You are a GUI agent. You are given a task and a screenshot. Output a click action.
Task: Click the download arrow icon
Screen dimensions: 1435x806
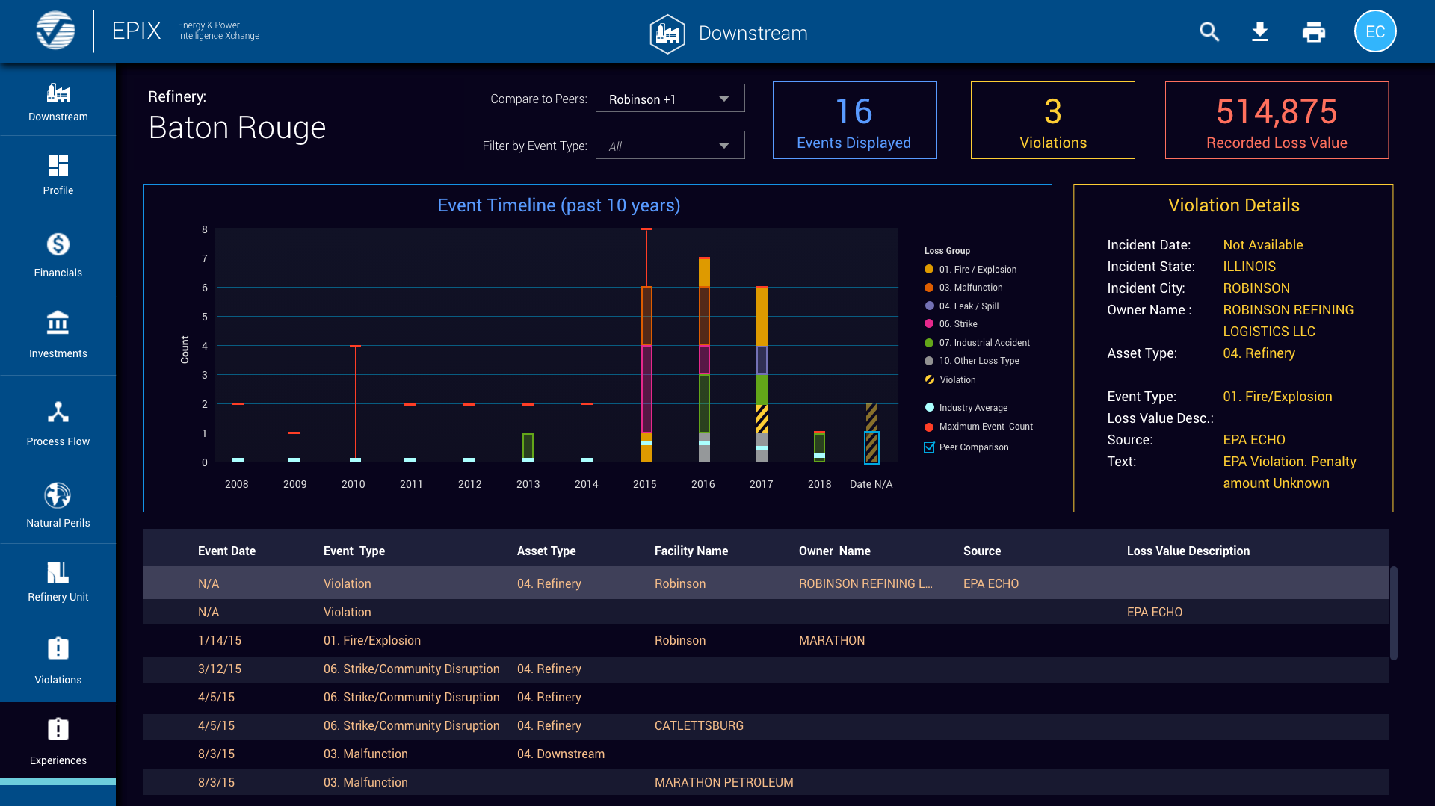pos(1260,31)
